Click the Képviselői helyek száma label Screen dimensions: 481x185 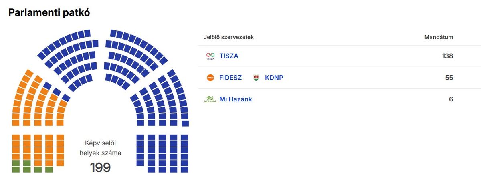click(100, 148)
